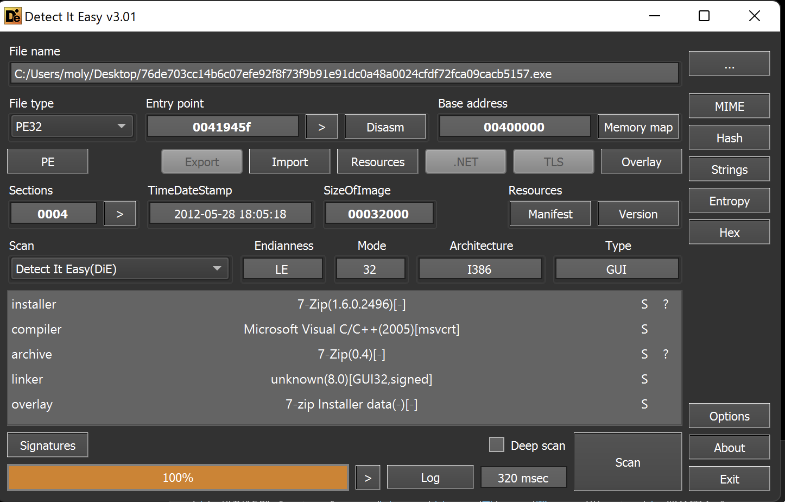
Task: Click the arrow next to Entry point
Action: [321, 127]
